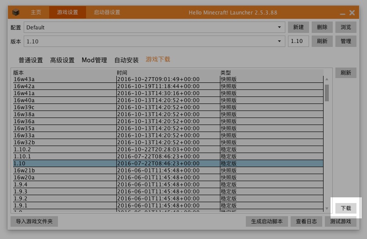
Task: Switch to the 游戏设置 tab
Action: pyautogui.click(x=68, y=12)
